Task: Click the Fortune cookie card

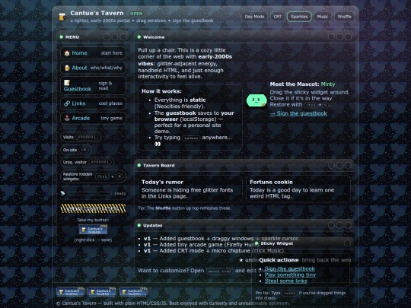Action: [x=298, y=189]
